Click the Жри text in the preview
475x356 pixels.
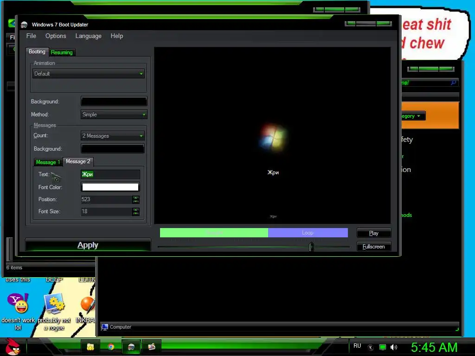coord(273,172)
